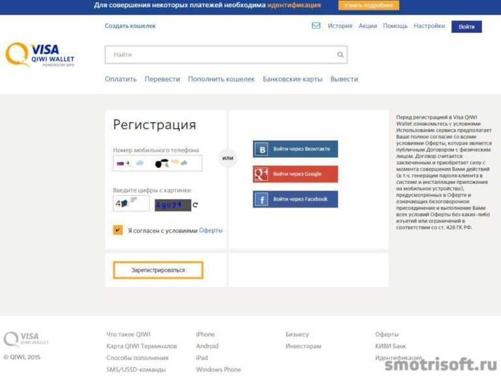Click the Visa QIWI Wallet logo
Screen dimensions: 501x377
coord(40,55)
